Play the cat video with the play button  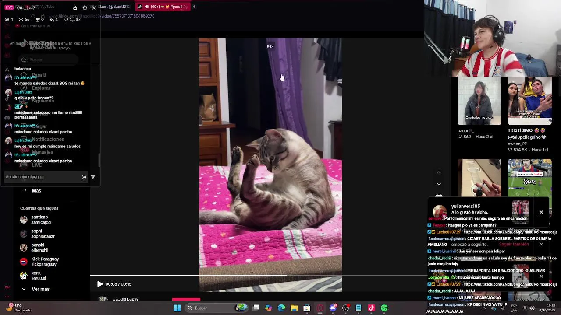pyautogui.click(x=100, y=284)
